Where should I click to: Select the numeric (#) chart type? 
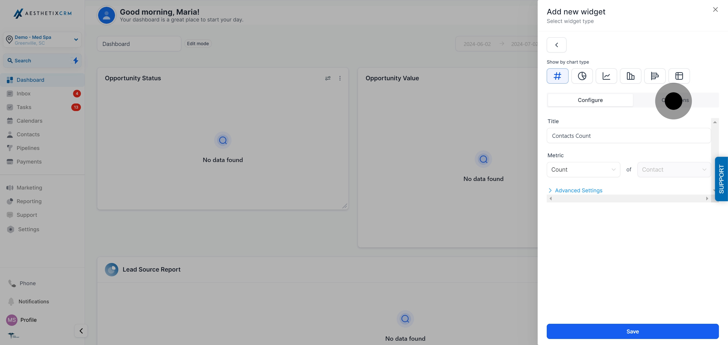point(557,76)
